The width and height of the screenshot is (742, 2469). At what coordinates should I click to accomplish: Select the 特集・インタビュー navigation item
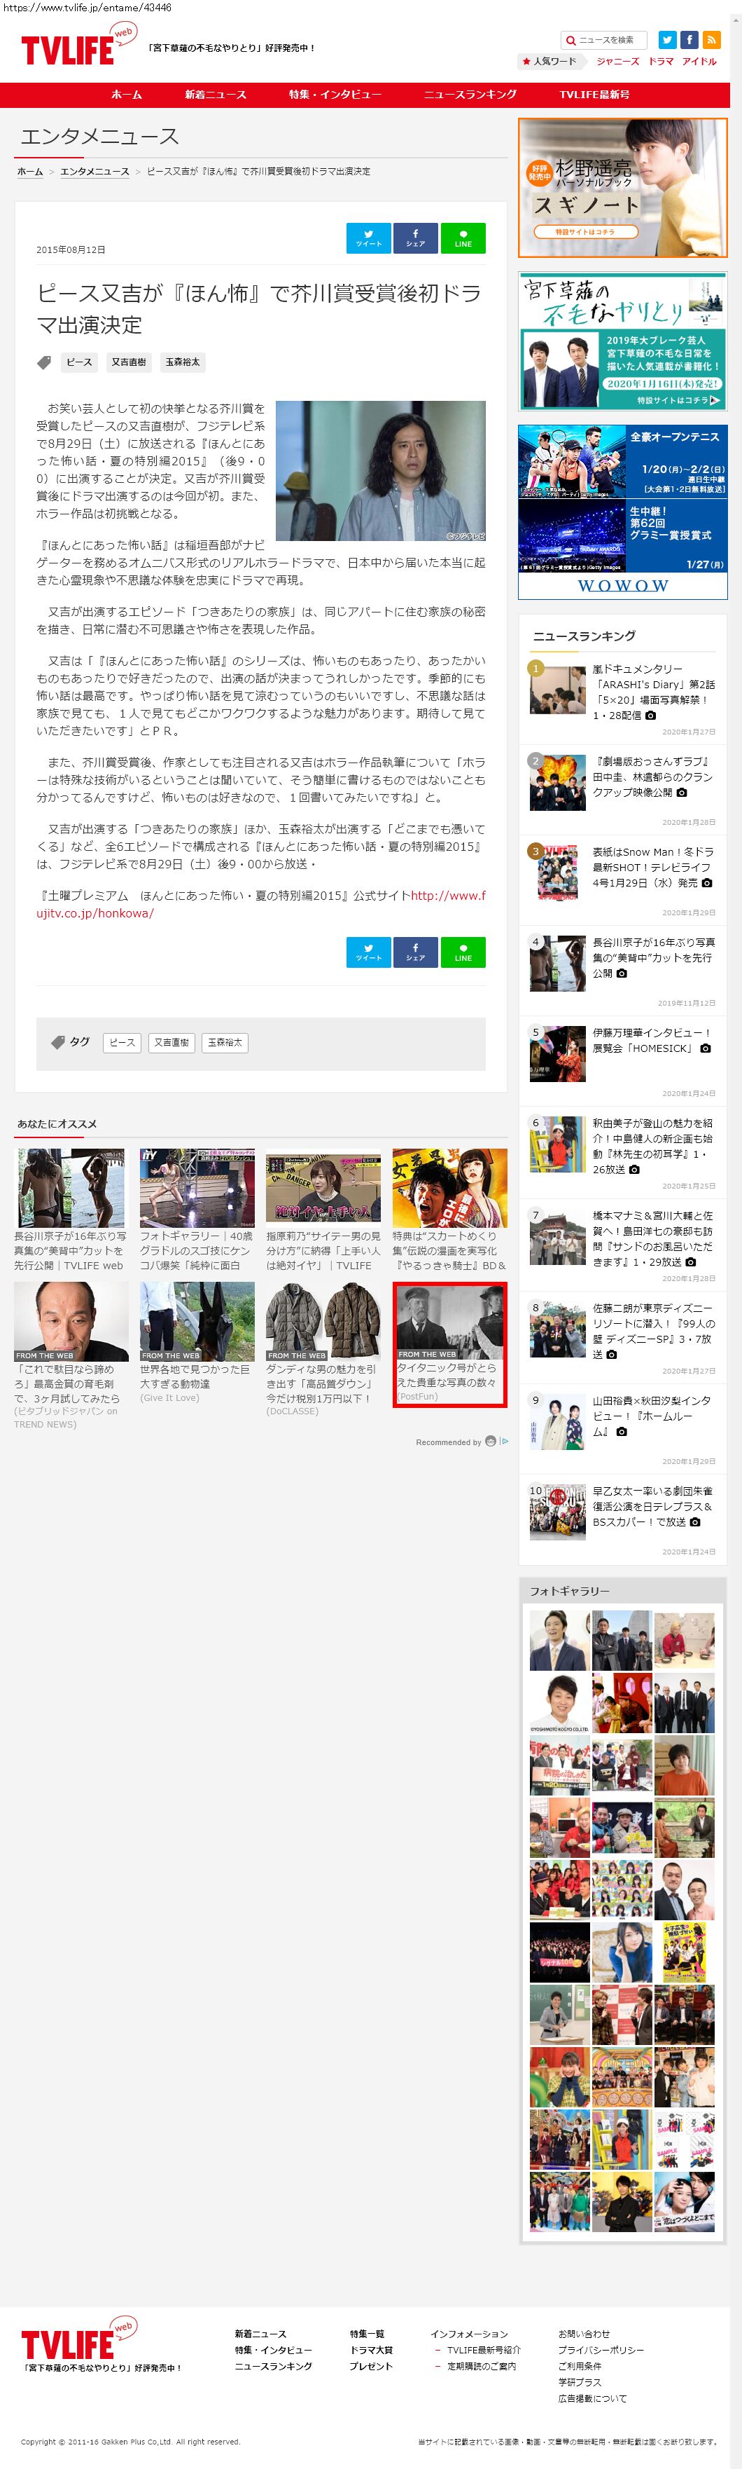click(335, 95)
